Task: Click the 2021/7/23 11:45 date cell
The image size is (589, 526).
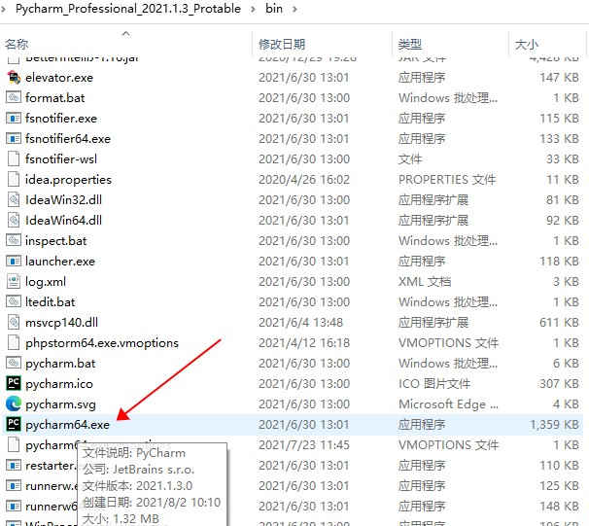Action: point(304,445)
